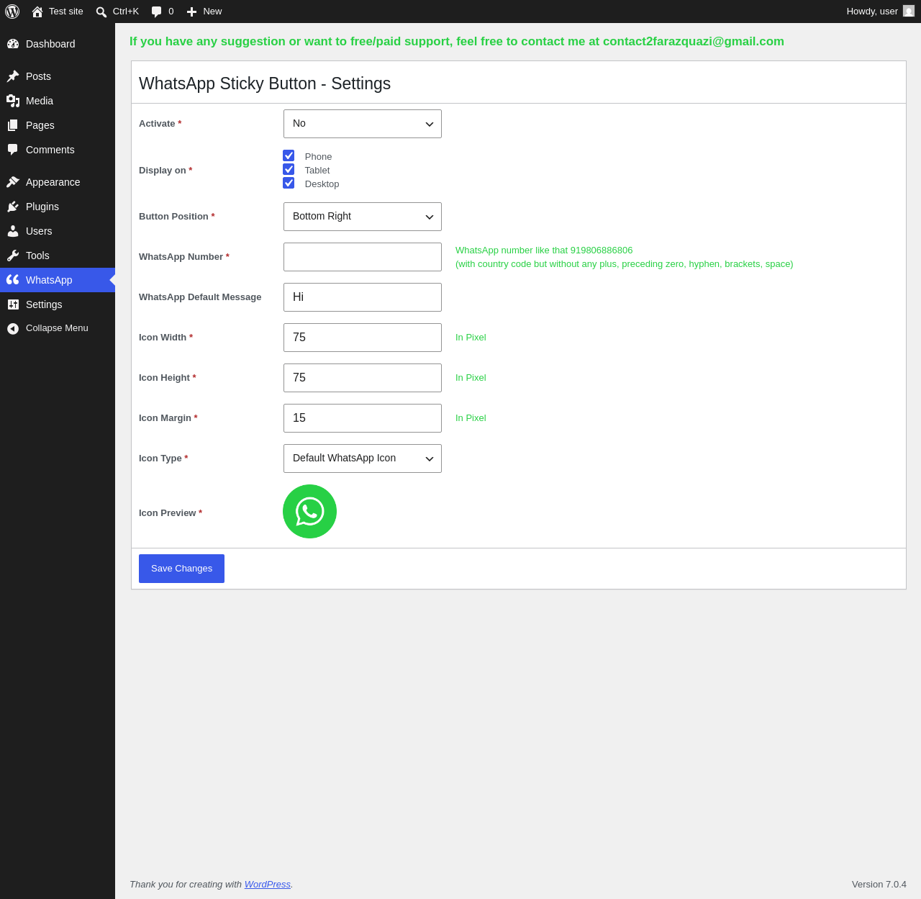Open the Button Position dropdown
The height and width of the screenshot is (899, 921).
(x=363, y=217)
